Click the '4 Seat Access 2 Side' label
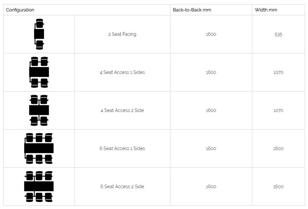308x209 pixels. (x=122, y=110)
